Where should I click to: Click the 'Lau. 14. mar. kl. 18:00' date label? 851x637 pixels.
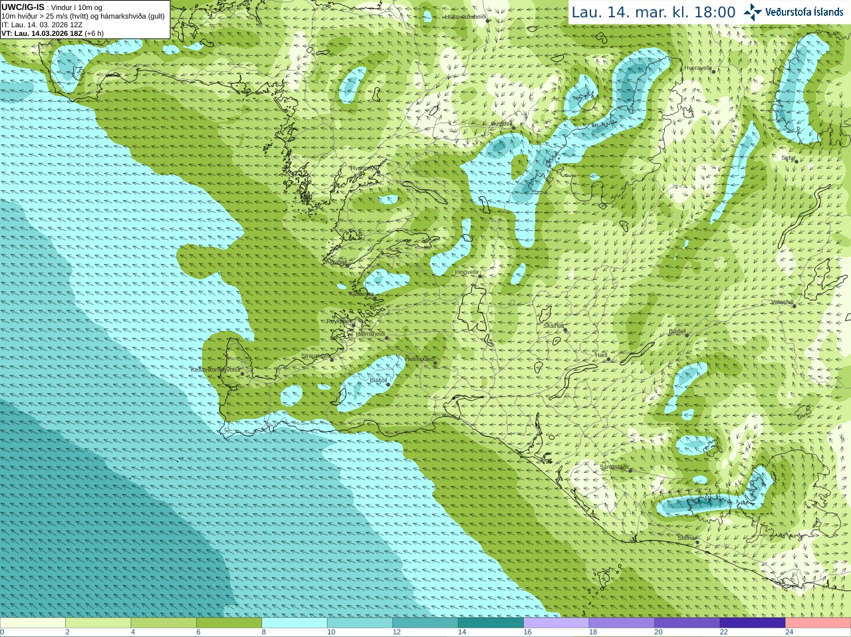(654, 12)
